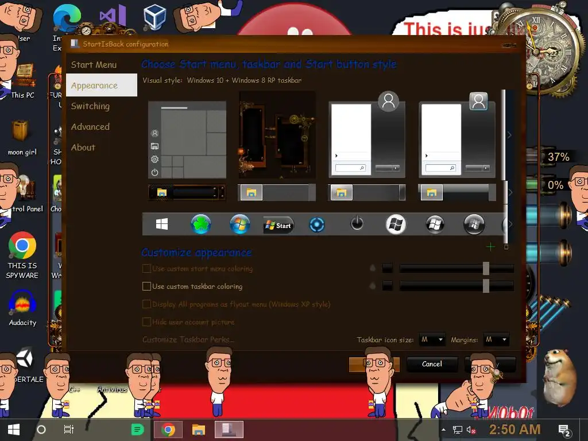Click the Apply button behind the character
The height and width of the screenshot is (441, 588).
click(490, 364)
